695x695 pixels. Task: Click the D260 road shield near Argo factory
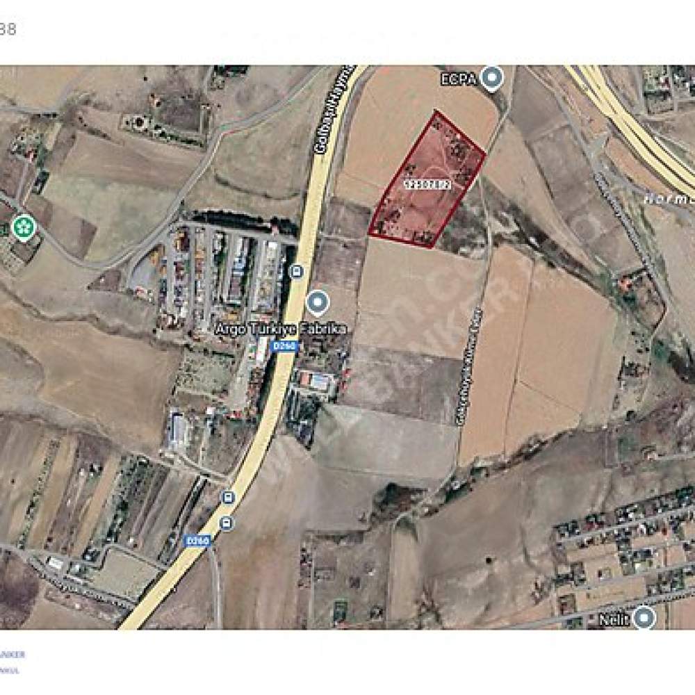point(284,346)
